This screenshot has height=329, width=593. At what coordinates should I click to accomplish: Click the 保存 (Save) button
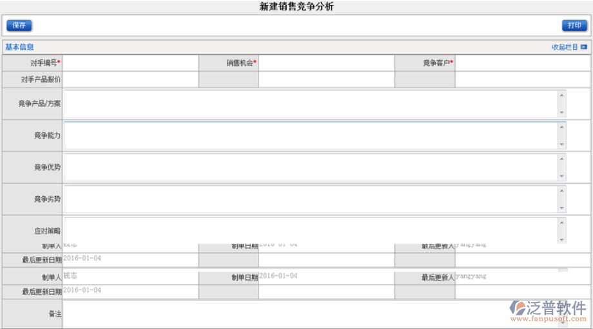click(19, 26)
